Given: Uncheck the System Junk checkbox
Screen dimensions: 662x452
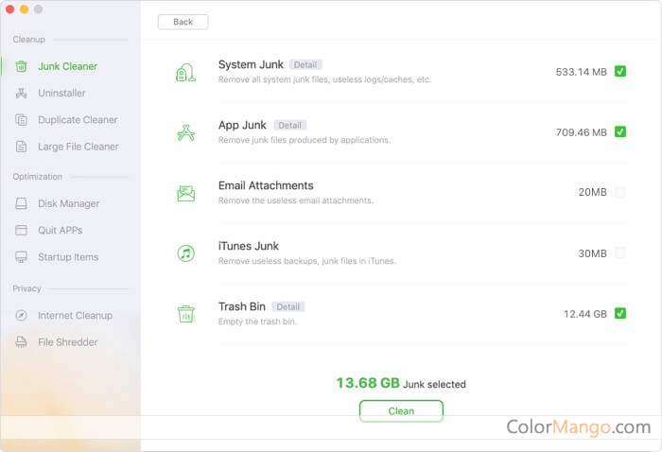Looking at the screenshot, I should tap(620, 71).
